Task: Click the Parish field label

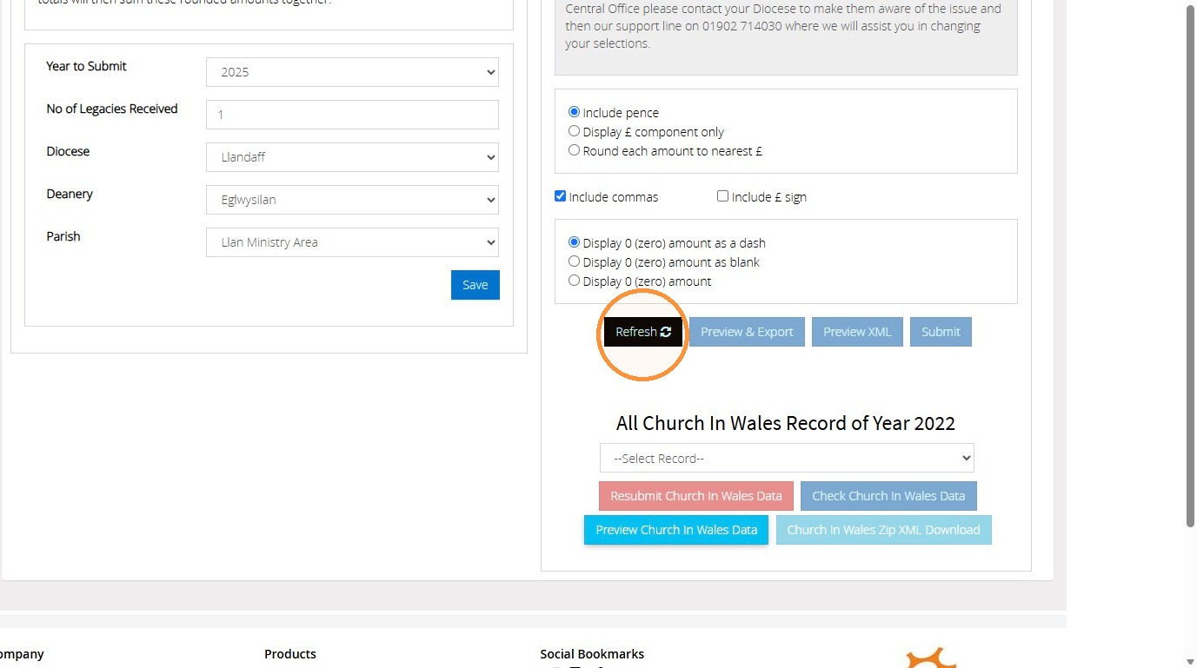Action: click(x=63, y=236)
